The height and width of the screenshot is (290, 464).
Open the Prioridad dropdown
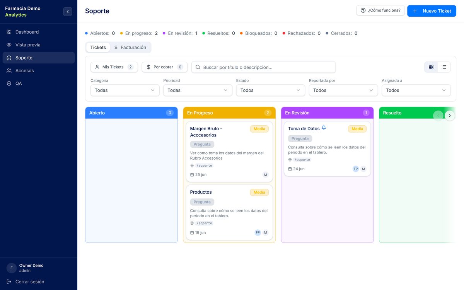[x=198, y=90]
